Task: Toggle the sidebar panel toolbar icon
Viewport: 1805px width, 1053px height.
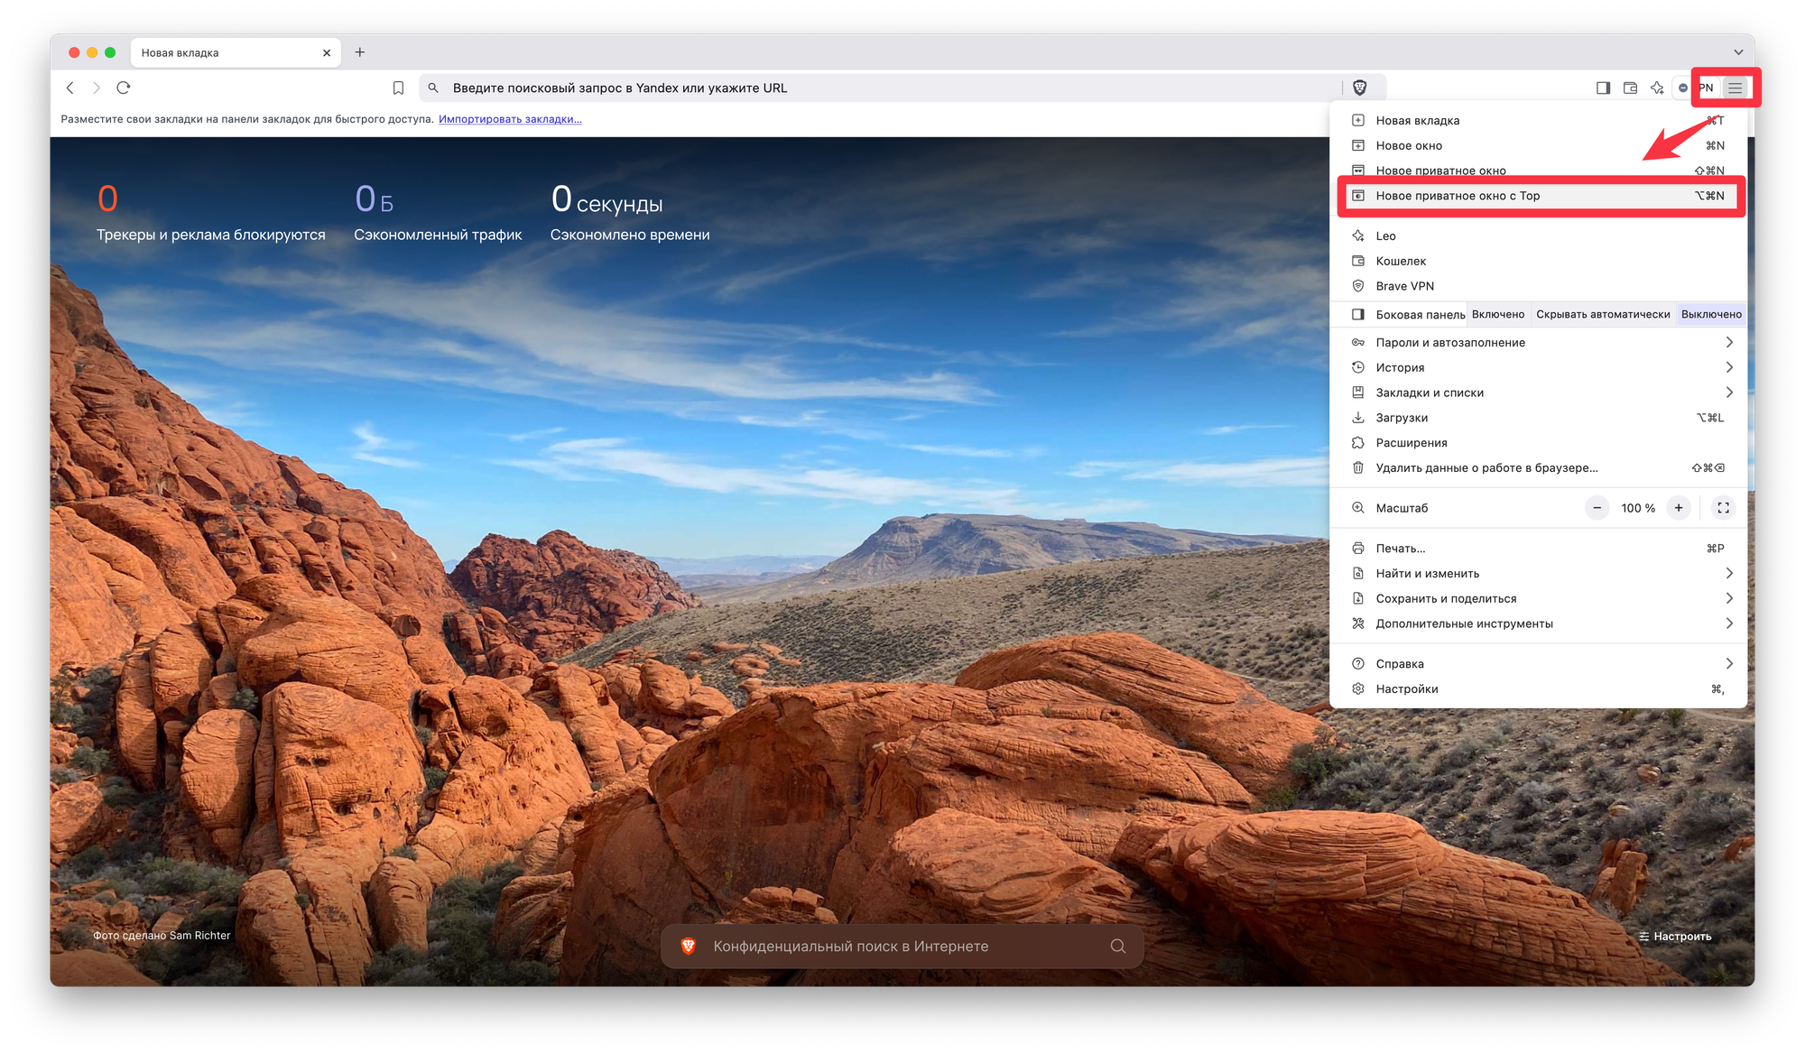Action: (x=1603, y=88)
